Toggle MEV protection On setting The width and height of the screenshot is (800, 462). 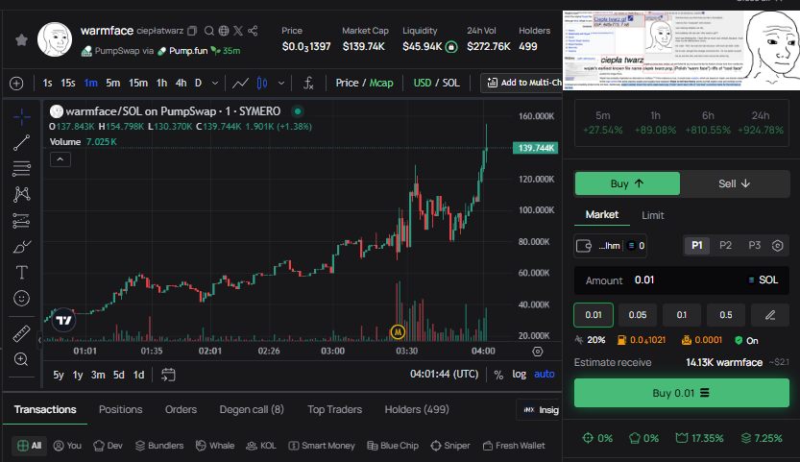pos(746,341)
